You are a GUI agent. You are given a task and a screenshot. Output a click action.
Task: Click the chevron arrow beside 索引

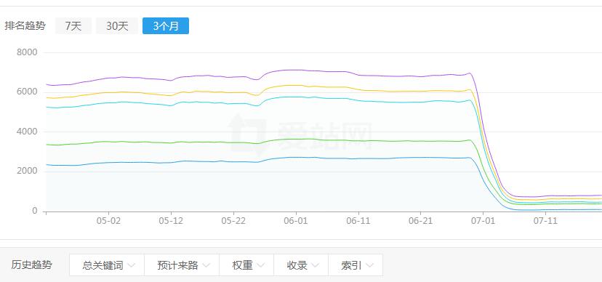pos(370,265)
